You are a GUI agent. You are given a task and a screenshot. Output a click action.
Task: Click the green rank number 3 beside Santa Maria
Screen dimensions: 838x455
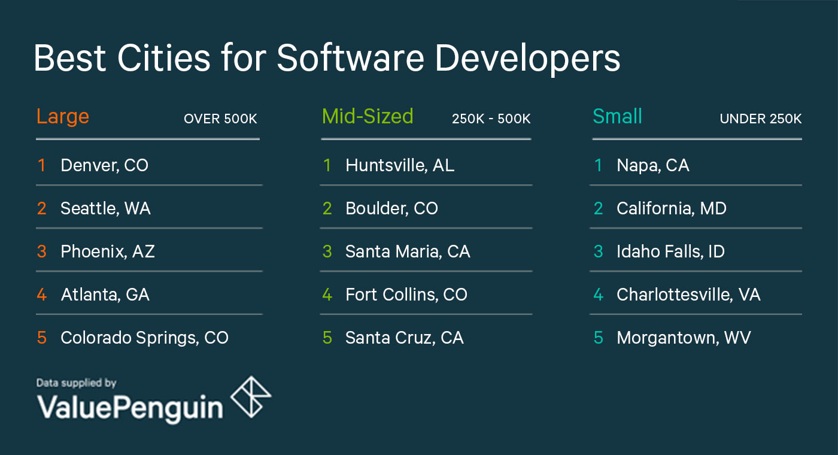pyautogui.click(x=327, y=251)
